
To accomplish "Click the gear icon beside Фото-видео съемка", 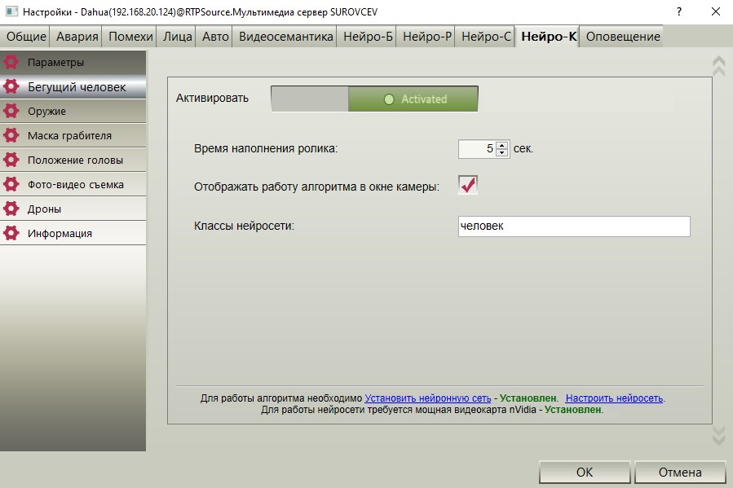I will click(11, 184).
